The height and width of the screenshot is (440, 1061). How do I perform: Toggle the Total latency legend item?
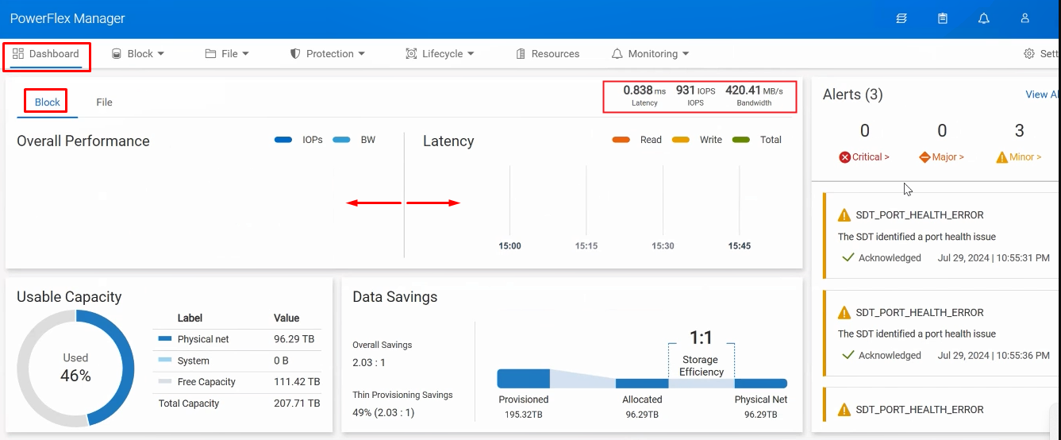(756, 140)
